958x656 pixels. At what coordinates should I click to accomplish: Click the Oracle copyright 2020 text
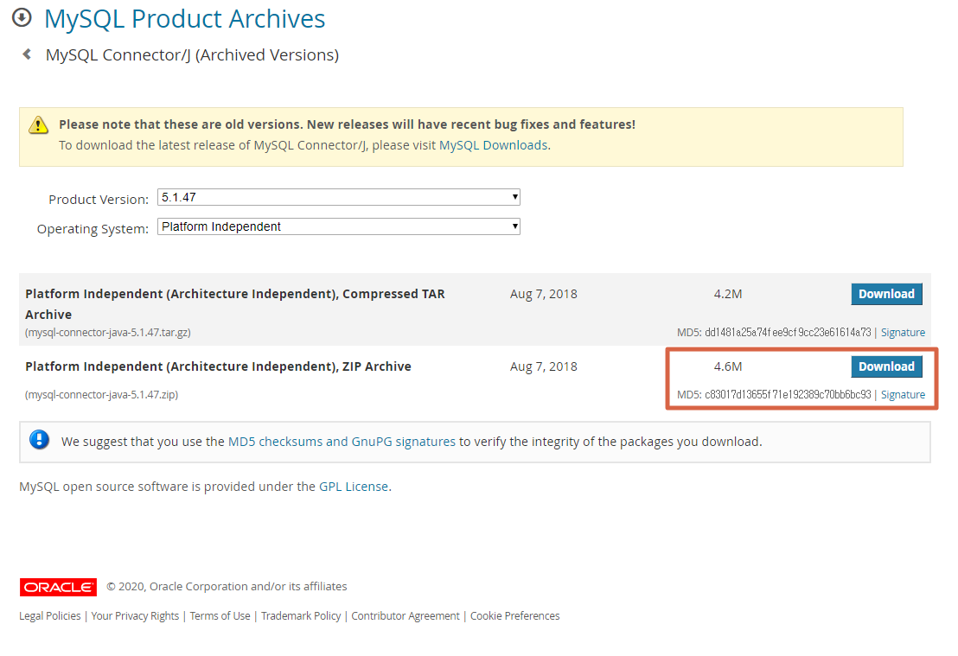click(x=227, y=586)
